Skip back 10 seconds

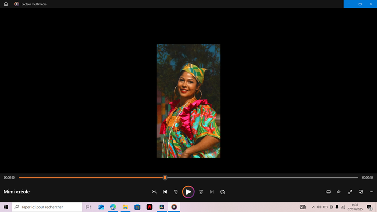click(176, 192)
